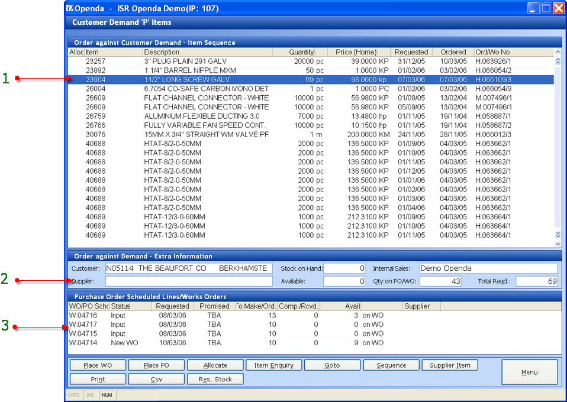
Task: Click the Openda logo icon in title bar
Action: [70, 8]
